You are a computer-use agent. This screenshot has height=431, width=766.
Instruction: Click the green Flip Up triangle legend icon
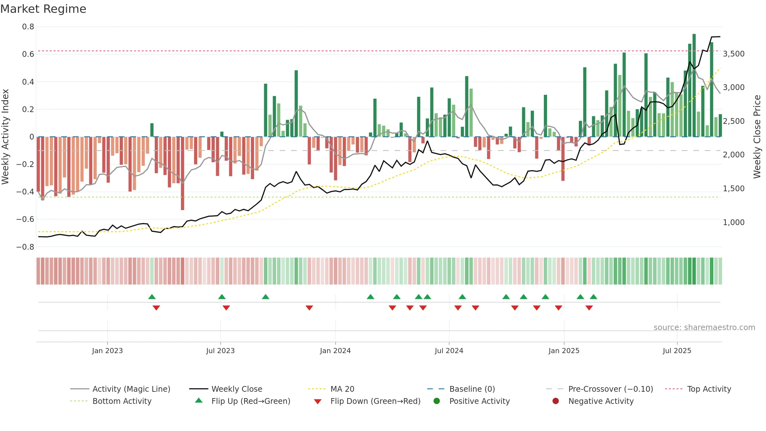(199, 400)
